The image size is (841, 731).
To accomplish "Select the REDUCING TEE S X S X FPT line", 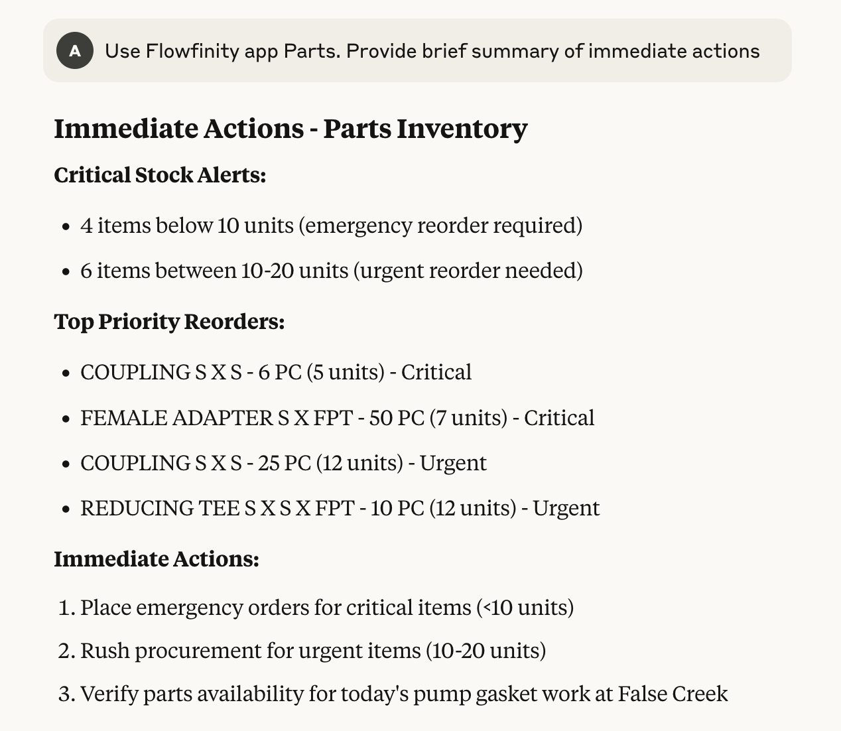I will (340, 508).
